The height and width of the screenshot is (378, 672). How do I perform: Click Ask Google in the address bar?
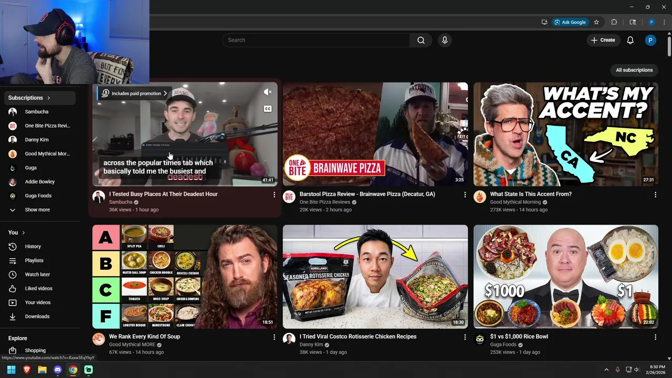pos(570,22)
